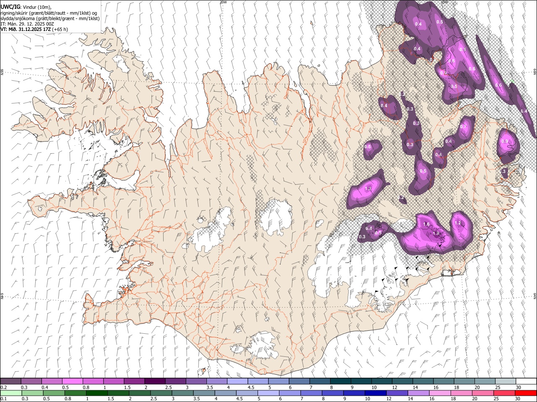The height and width of the screenshot is (402, 537).
Task: Choose the pale gray snow swatch labeled 25
Action: click(x=506, y=381)
